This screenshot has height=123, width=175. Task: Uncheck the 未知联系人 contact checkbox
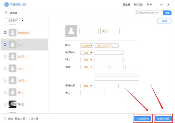coord(5,33)
